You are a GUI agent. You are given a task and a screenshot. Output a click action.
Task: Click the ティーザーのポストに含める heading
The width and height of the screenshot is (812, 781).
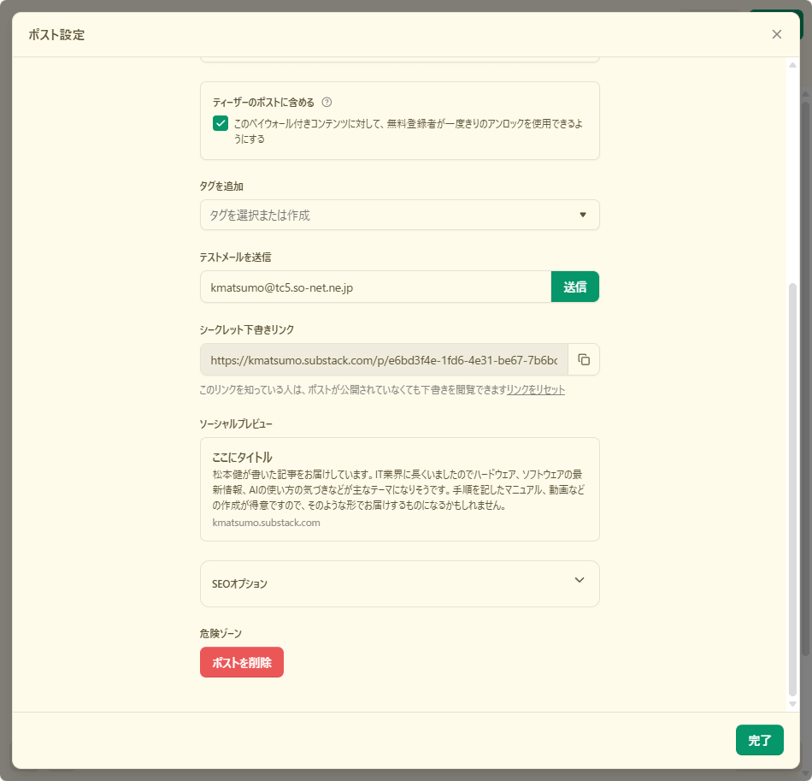click(x=263, y=102)
